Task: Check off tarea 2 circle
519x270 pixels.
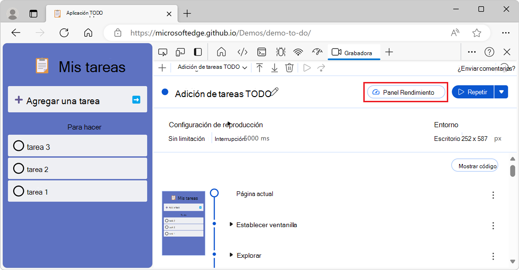Action: [x=18, y=169]
